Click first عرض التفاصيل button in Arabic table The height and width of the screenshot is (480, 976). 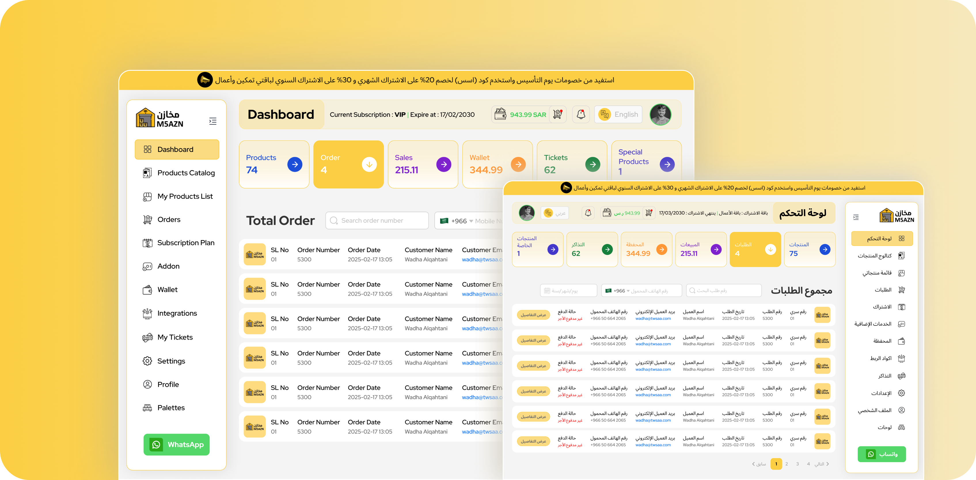(x=533, y=315)
